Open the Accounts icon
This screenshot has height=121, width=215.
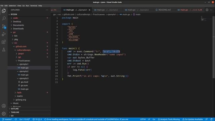coord(4,106)
